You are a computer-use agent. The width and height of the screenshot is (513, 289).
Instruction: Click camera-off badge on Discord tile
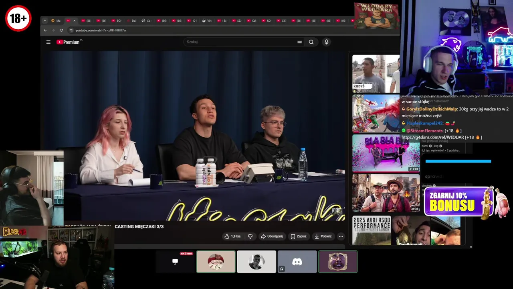pyautogui.click(x=282, y=269)
